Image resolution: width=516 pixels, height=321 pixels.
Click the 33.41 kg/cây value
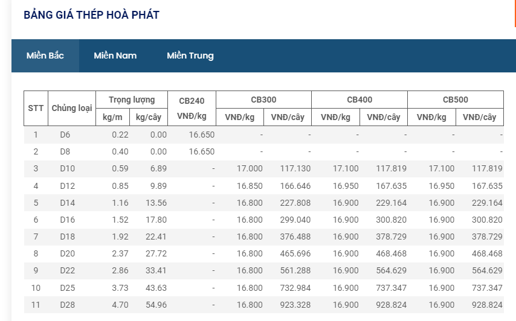click(x=156, y=270)
